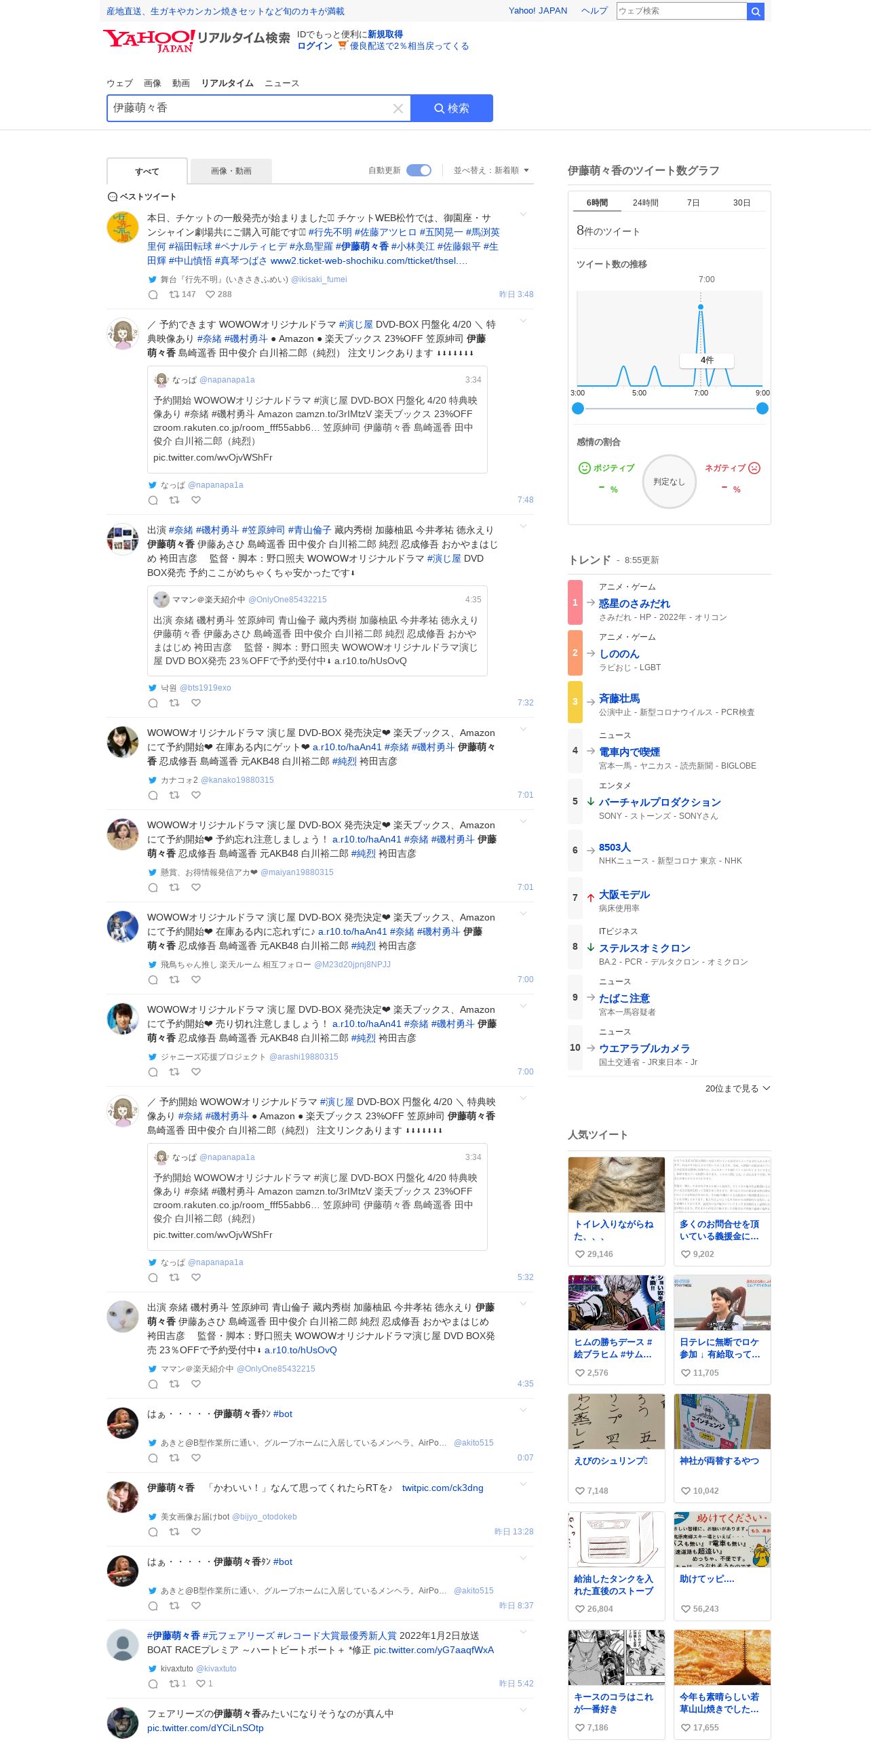Click the top web search magnifier button

756,11
